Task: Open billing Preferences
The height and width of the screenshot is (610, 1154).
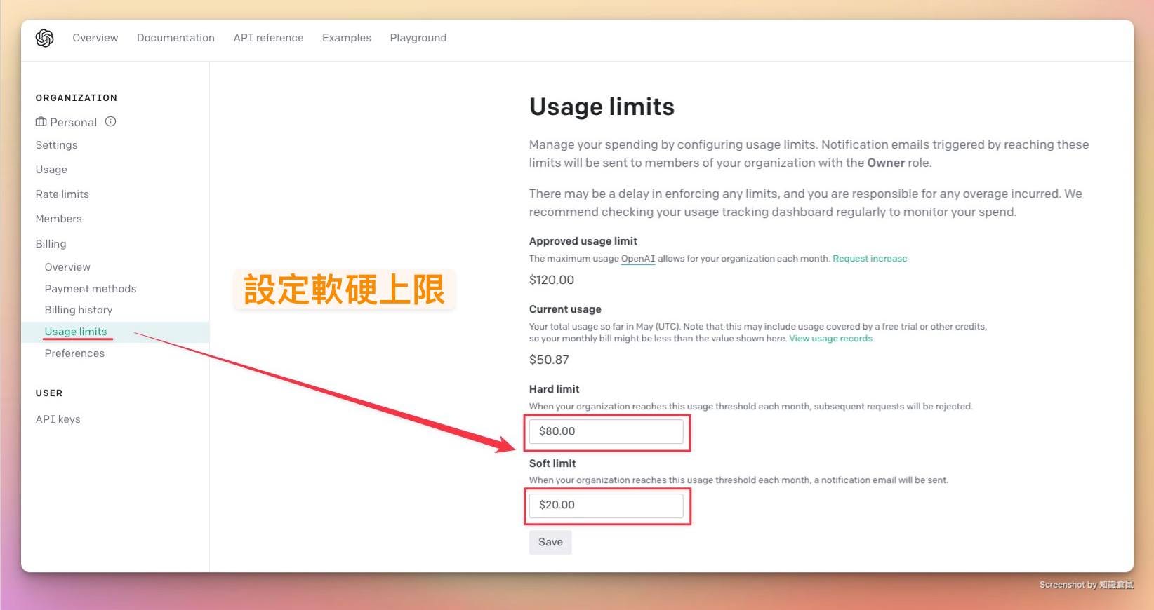Action: (74, 353)
